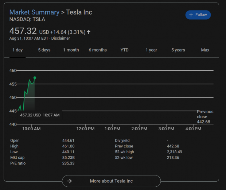226x190 pixels.
Task: Switch to the 1 month tab
Action: click(71, 50)
